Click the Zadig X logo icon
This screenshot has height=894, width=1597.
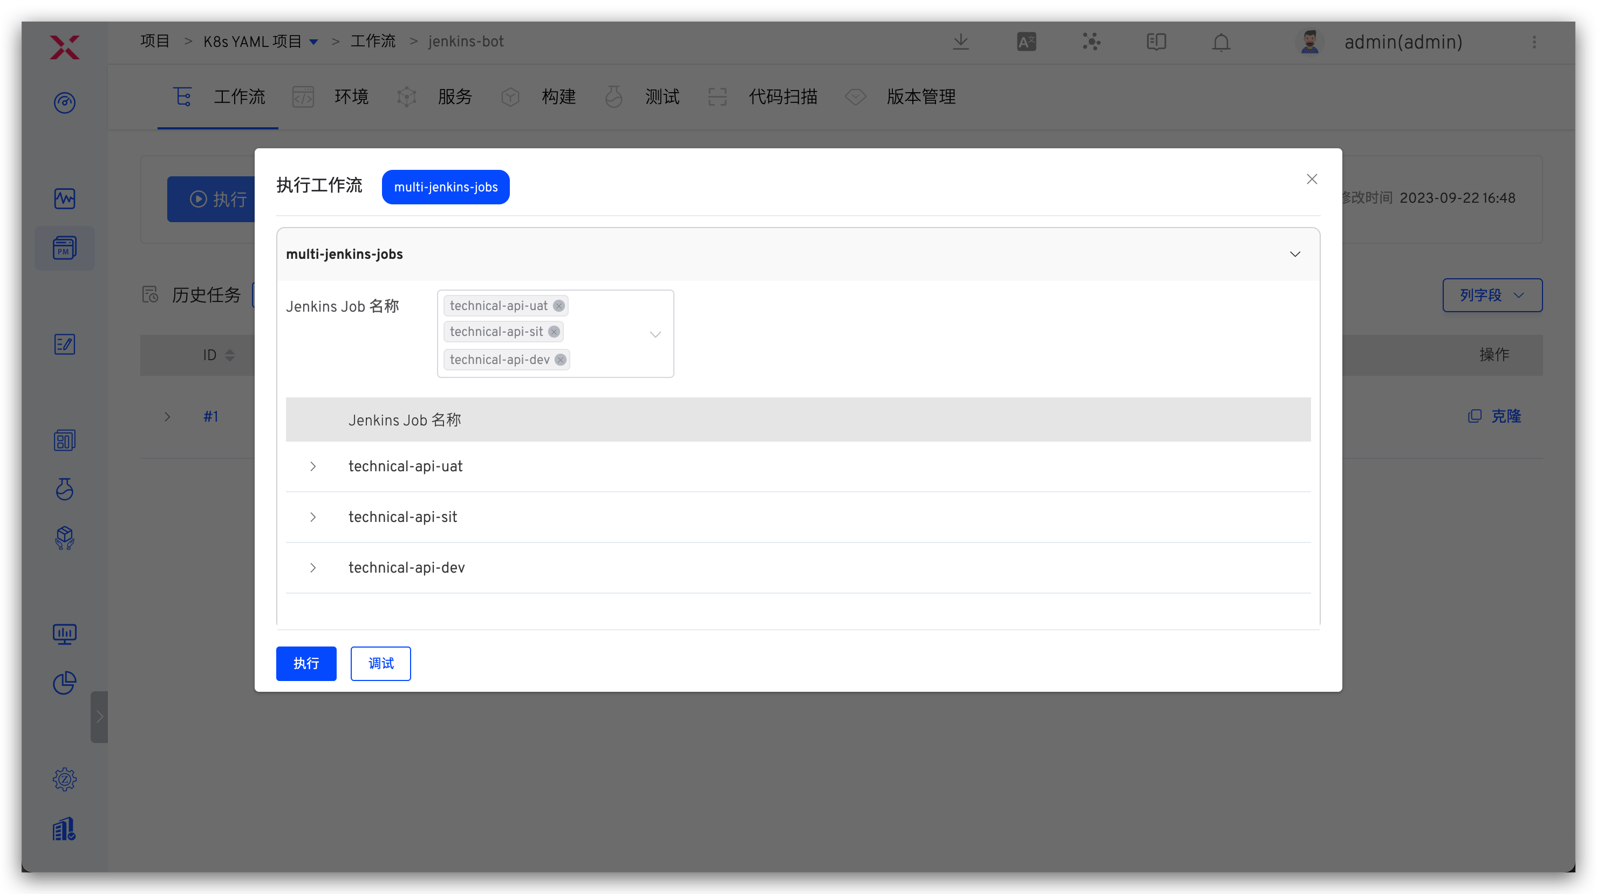65,47
